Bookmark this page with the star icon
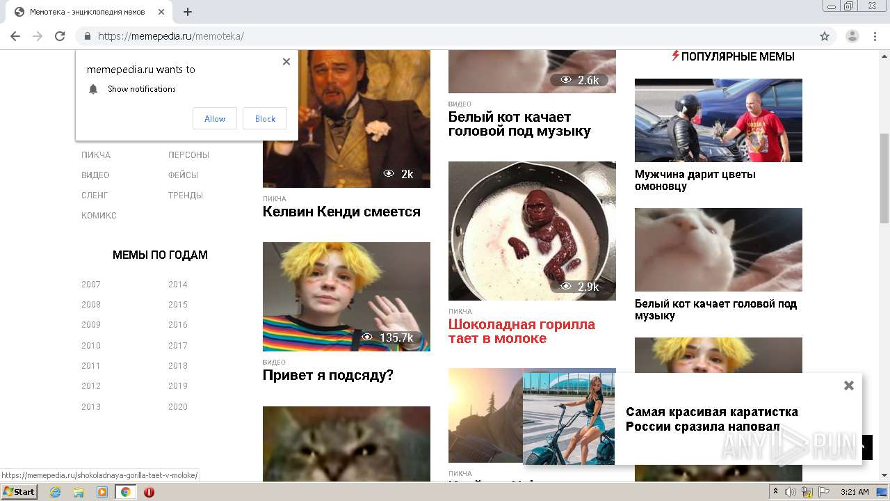 (x=825, y=36)
